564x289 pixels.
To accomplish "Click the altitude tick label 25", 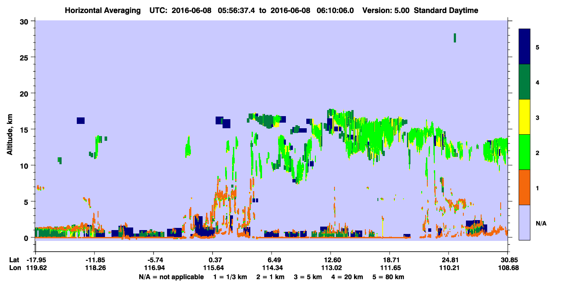I will 25,57.
